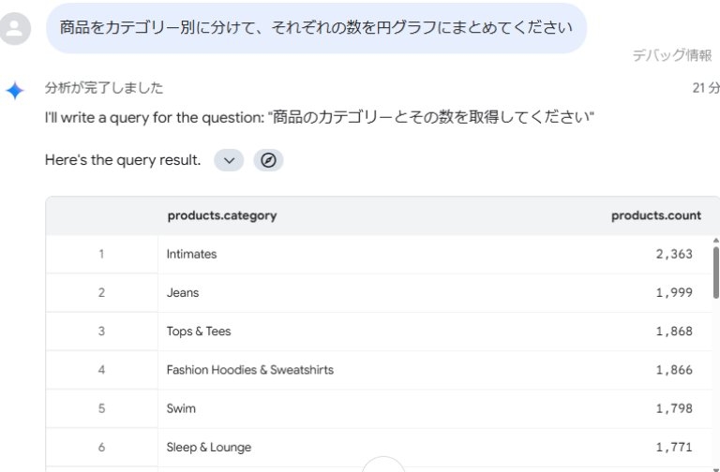Select the Tops & Tees cell

pyautogui.click(x=199, y=332)
